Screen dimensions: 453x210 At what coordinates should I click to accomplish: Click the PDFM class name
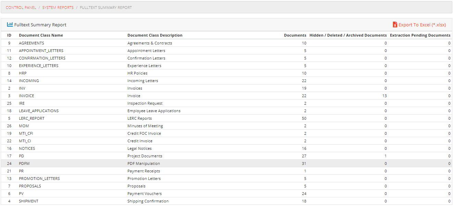point(24,163)
